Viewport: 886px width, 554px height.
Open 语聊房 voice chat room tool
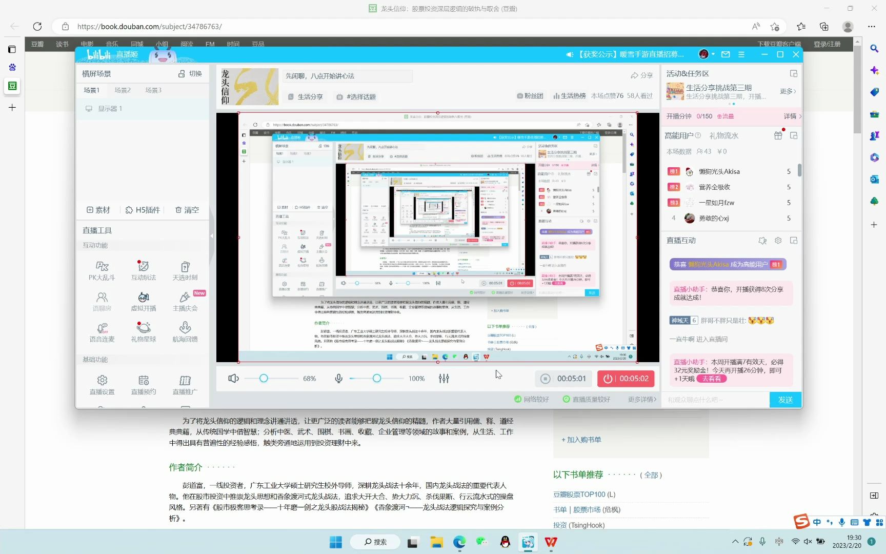(x=102, y=302)
